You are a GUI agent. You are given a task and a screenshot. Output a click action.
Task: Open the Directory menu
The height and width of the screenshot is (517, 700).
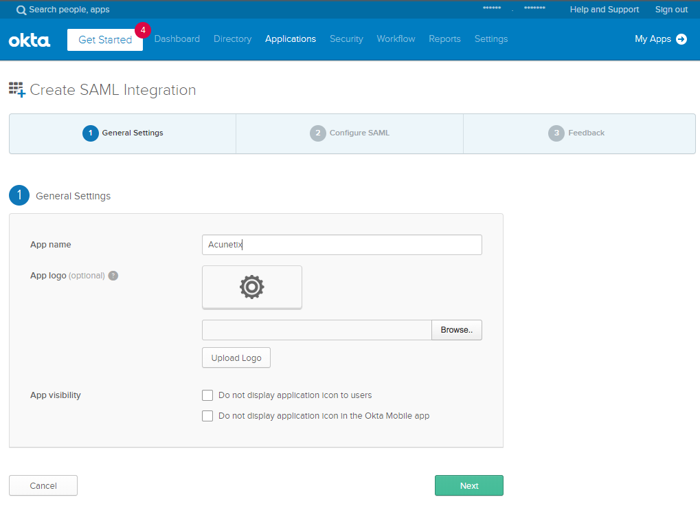[233, 39]
